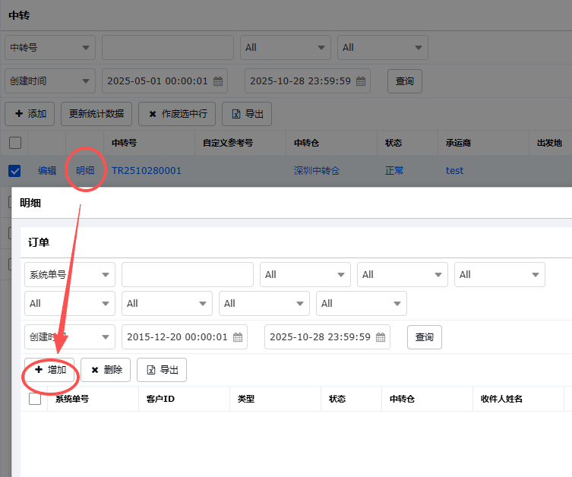Viewport: 572px width, 477px height.
Task: Open calendar for 2025-10-28 top end date
Action: pos(361,81)
